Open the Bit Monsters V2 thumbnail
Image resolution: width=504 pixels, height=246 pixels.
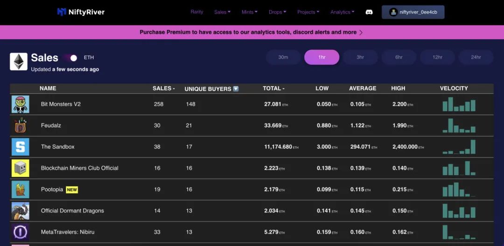tap(20, 104)
